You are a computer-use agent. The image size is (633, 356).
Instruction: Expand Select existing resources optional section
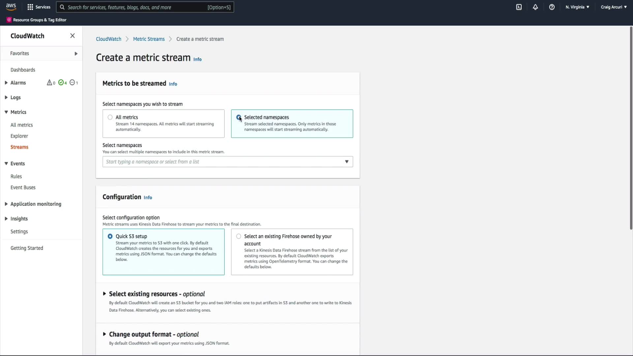105,294
